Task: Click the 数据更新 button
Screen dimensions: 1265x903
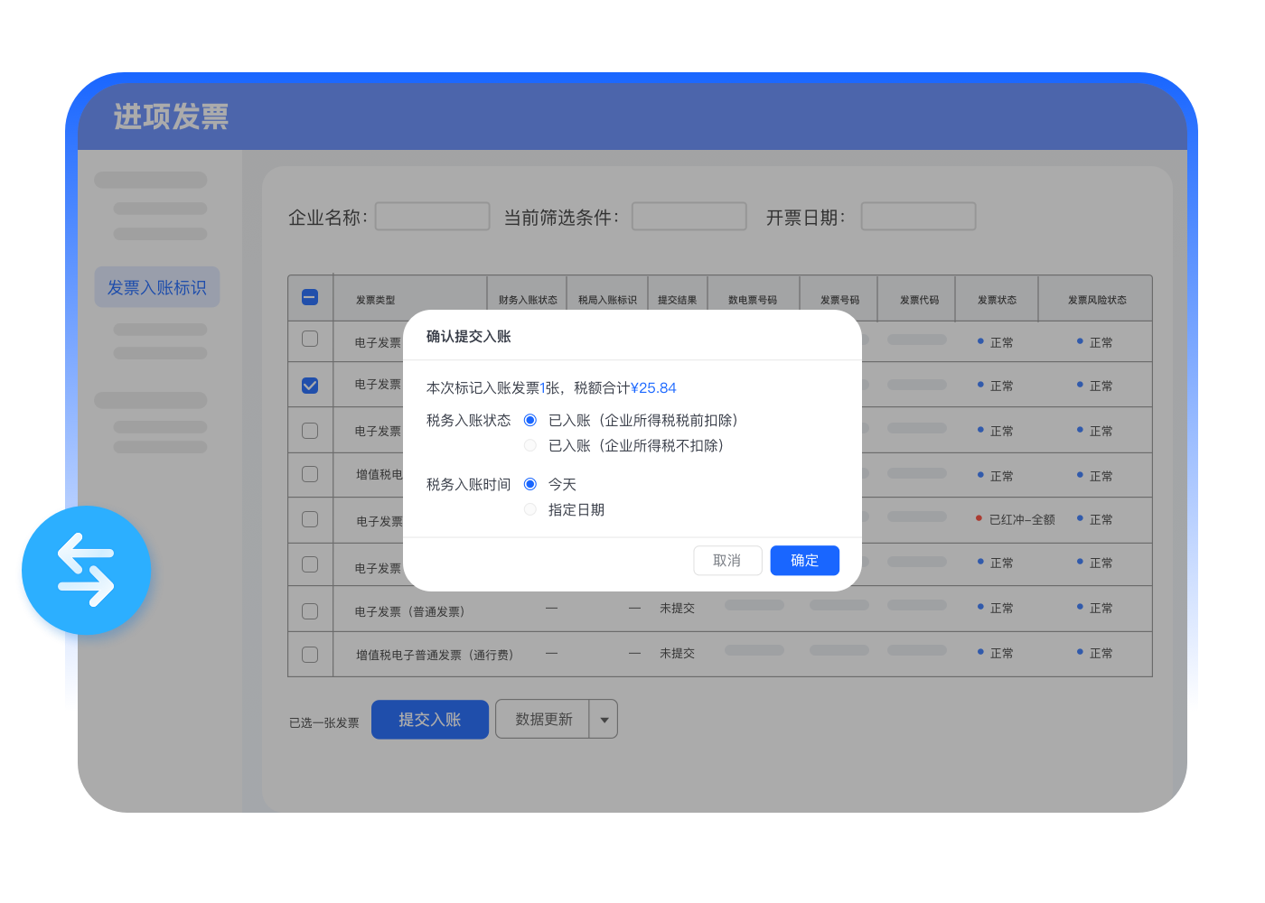Action: [x=543, y=720]
